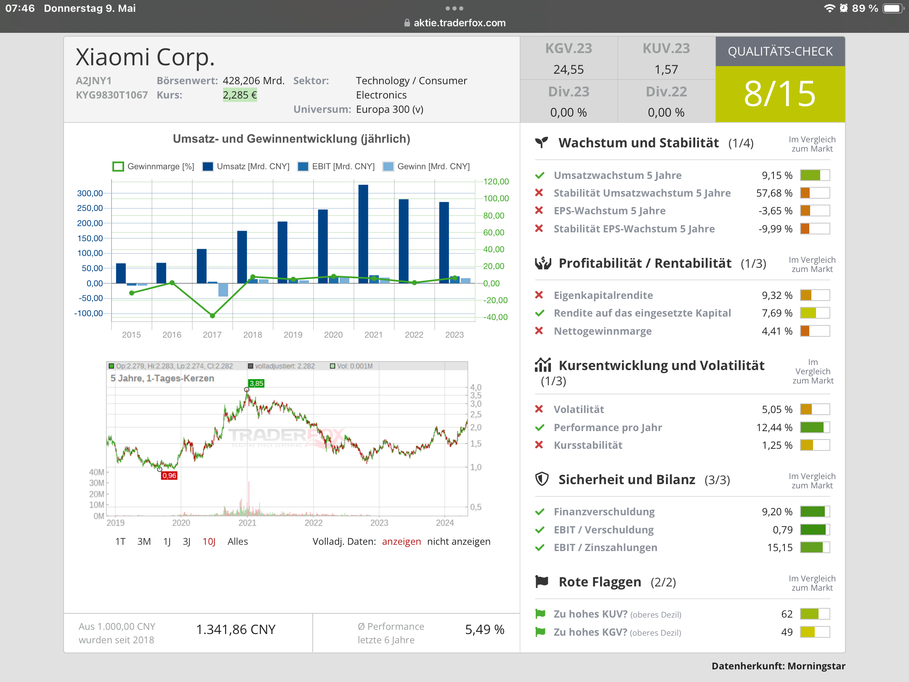Select the 3J chart timeframe

[186, 541]
